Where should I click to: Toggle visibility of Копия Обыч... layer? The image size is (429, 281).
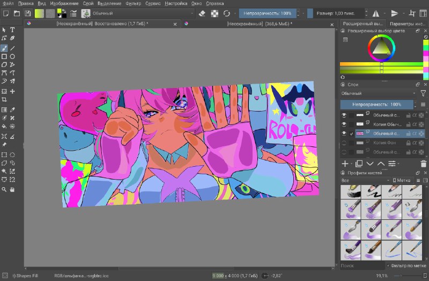pos(344,124)
